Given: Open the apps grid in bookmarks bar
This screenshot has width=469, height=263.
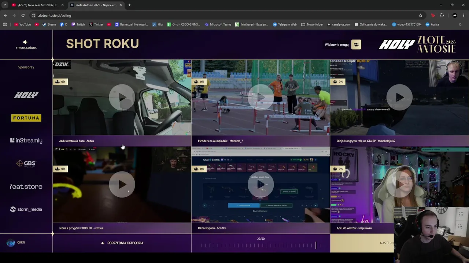Looking at the screenshot, I should (5, 24).
